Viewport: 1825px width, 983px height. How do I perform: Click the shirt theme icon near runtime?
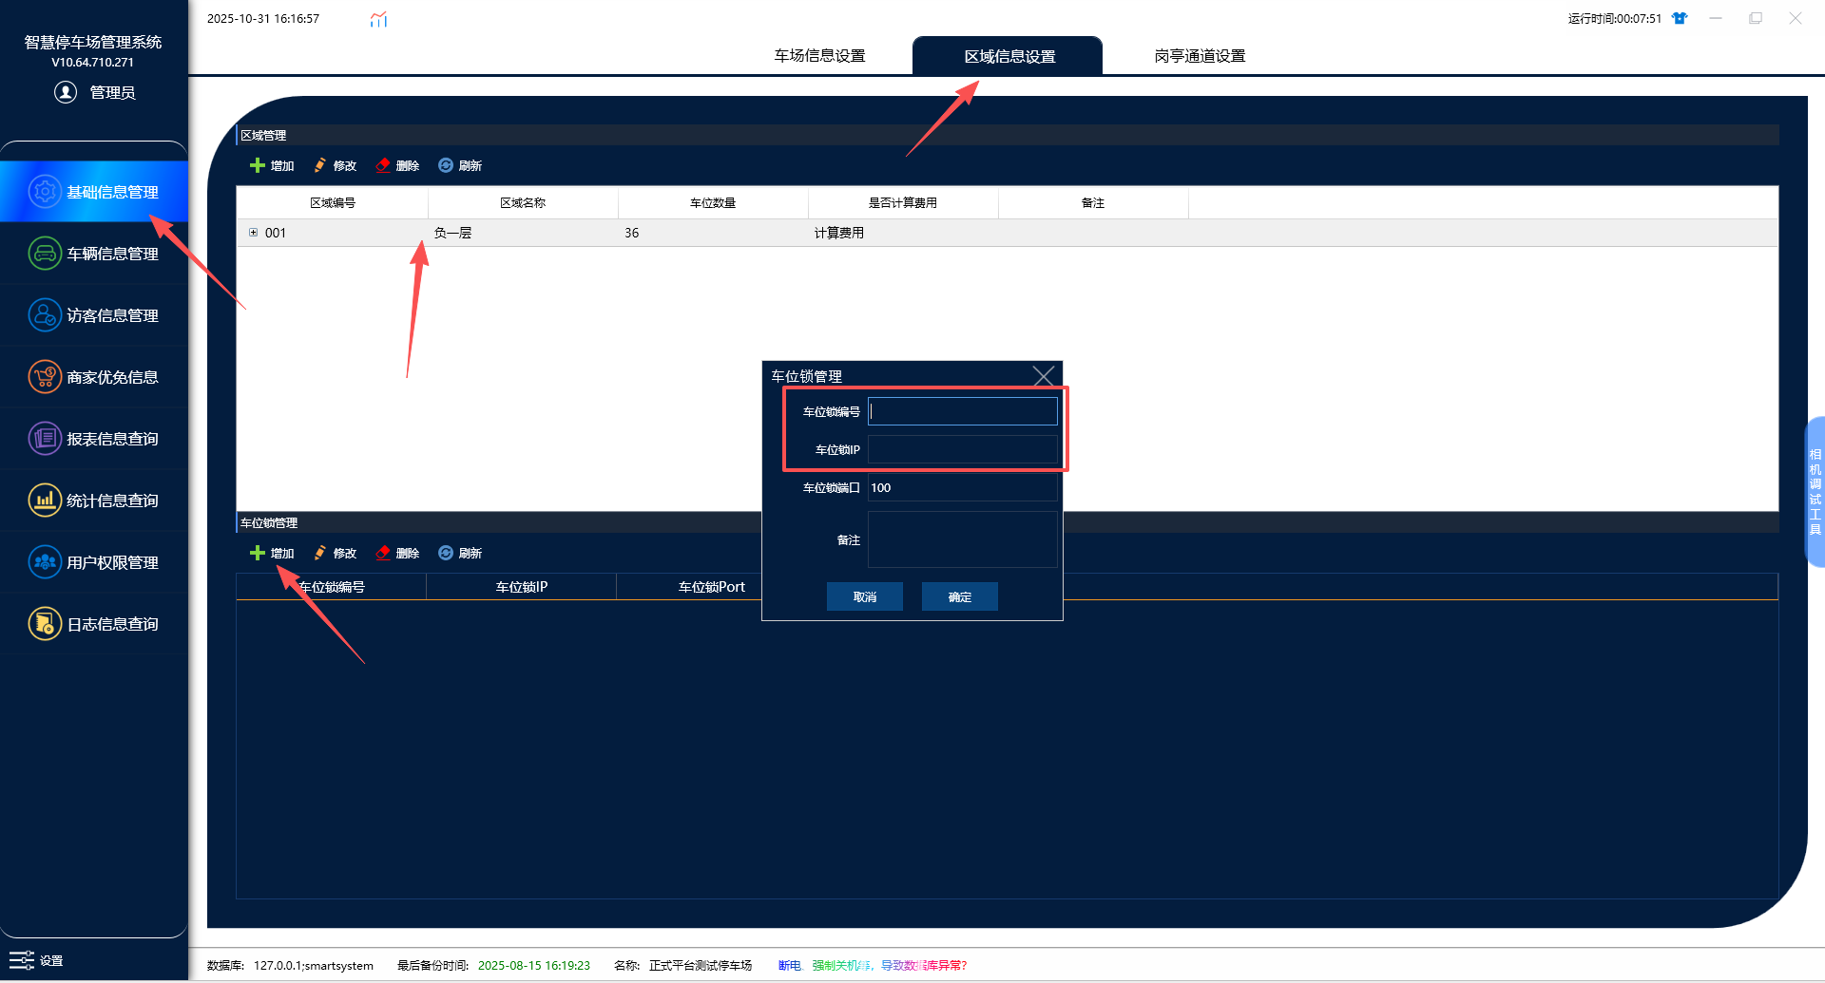[1680, 18]
